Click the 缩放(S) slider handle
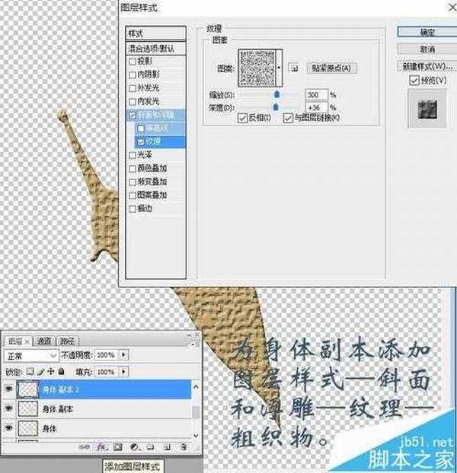 pos(276,95)
